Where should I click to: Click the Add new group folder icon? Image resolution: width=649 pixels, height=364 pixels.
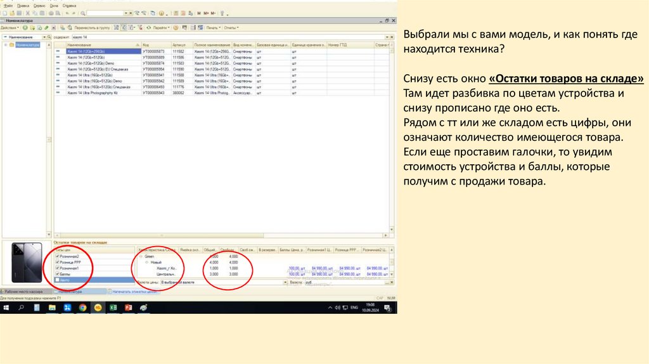tap(32, 28)
